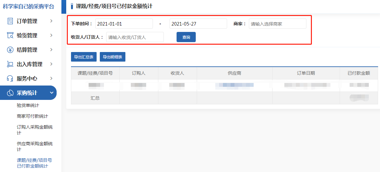Click the order management document icon
This screenshot has width=380, height=172.
[x=10, y=21]
